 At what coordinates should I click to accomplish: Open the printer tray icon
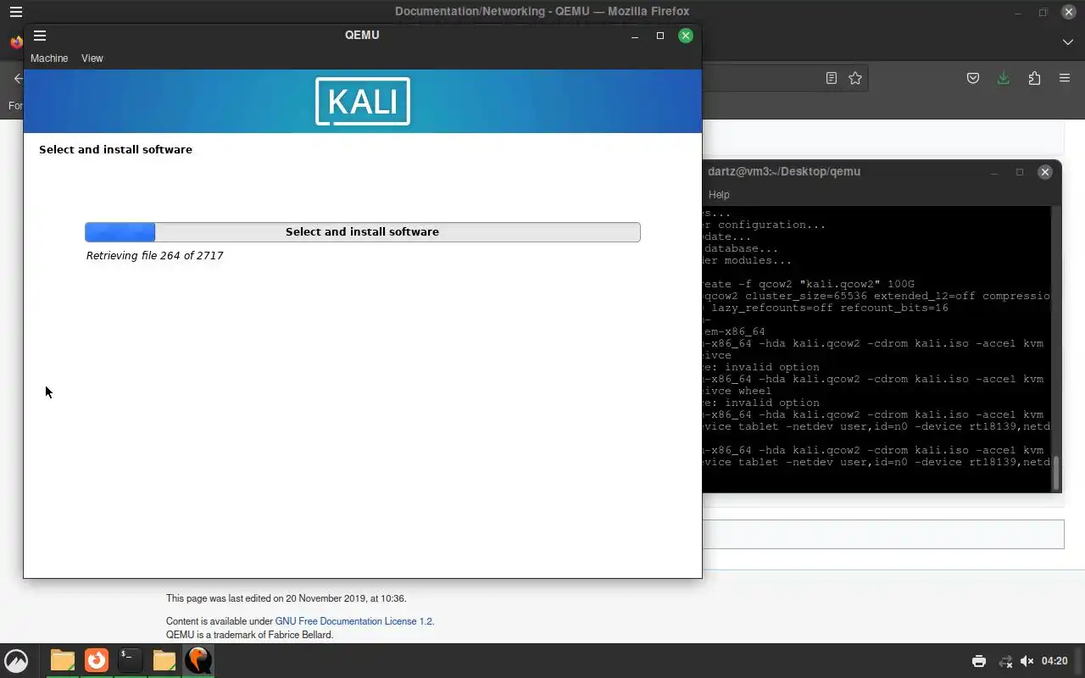coord(979,661)
